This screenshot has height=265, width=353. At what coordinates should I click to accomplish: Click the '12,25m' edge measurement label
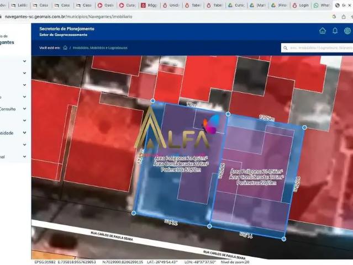click(267, 118)
